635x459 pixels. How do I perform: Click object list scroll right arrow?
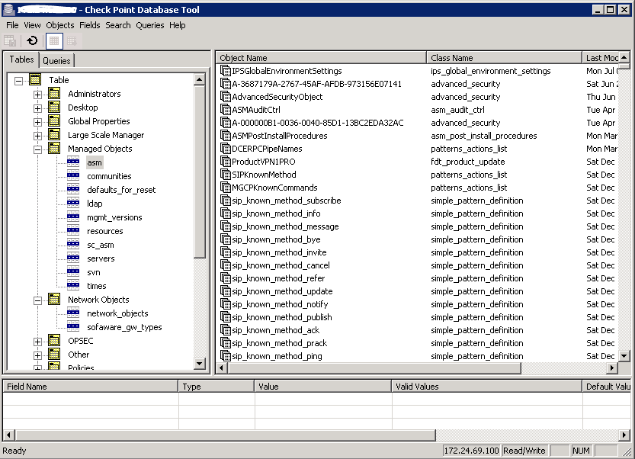(x=612, y=368)
